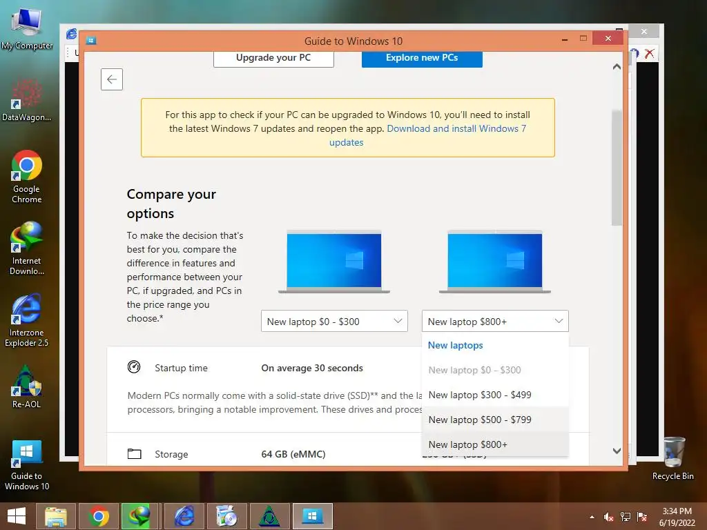Choose New laptop $500 - $799 option

(x=494, y=420)
